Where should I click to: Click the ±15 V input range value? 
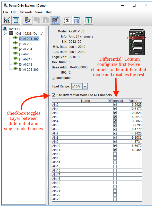click(77, 86)
